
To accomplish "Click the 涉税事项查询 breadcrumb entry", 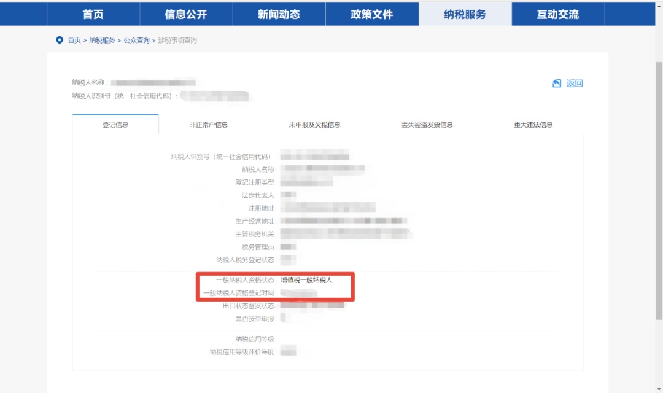I will [178, 41].
